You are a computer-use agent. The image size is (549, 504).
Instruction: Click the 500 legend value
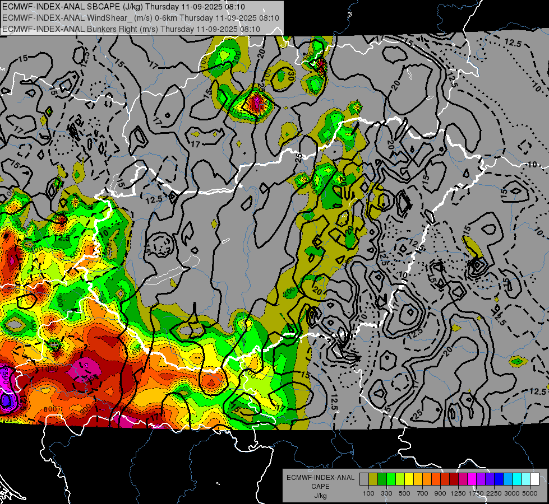[404, 493]
